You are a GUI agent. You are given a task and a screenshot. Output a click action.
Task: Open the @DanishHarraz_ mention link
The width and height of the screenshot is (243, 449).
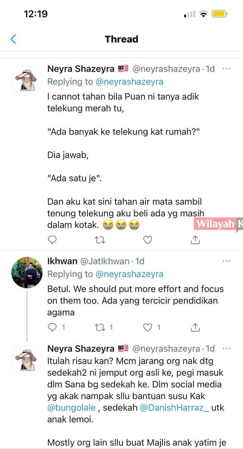pyautogui.click(x=174, y=408)
